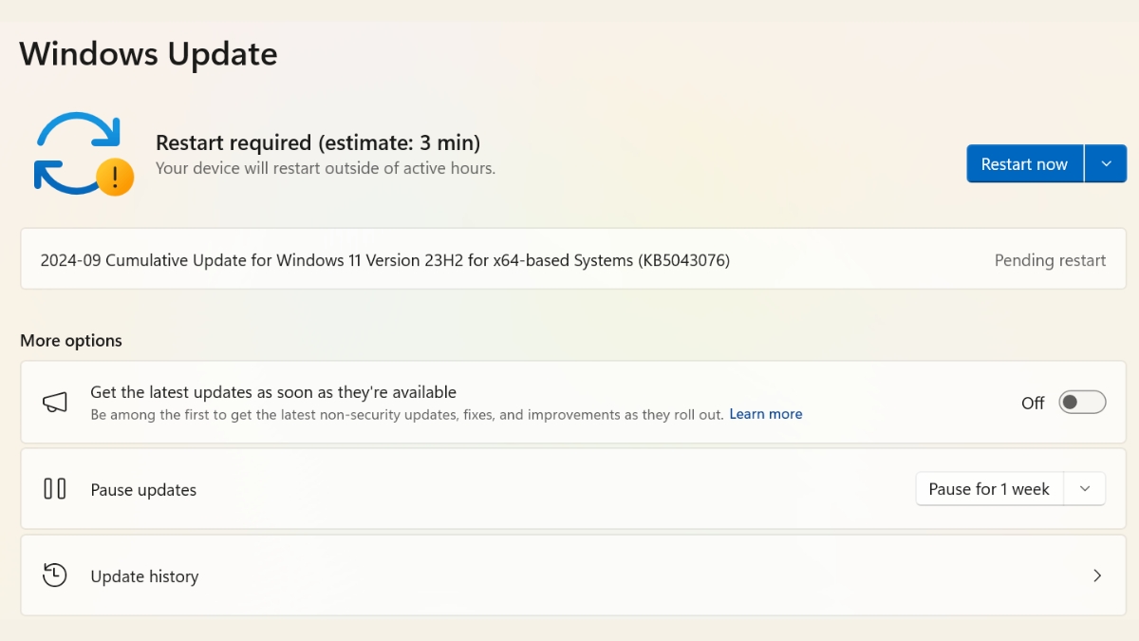
Task: Turn on get latest updates toggle
Action: (x=1083, y=403)
